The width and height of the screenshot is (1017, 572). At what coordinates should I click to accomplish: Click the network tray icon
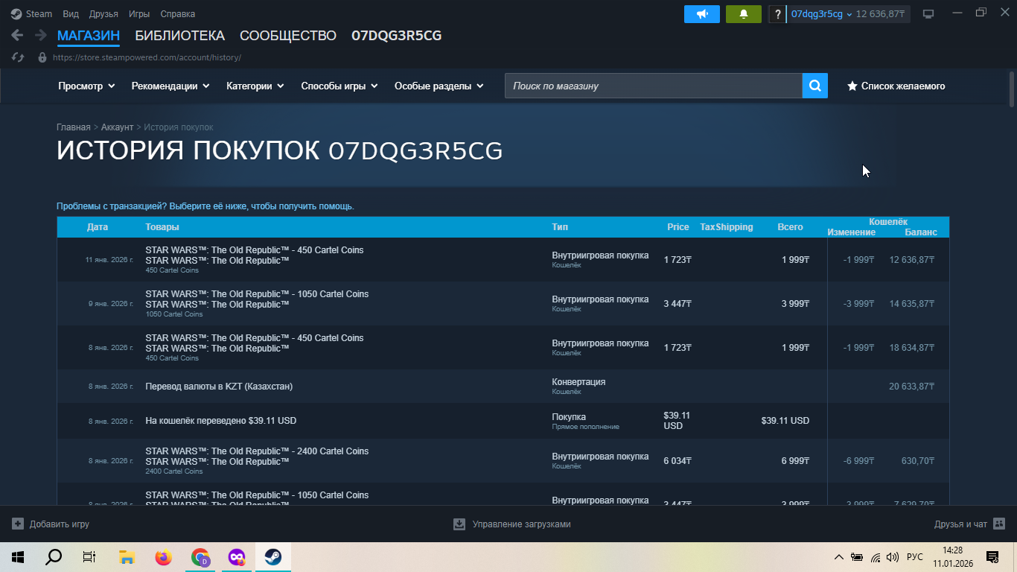(876, 556)
